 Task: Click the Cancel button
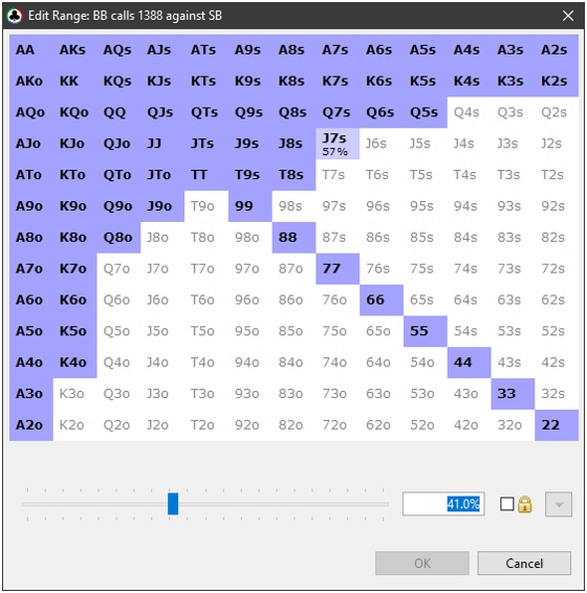pos(524,563)
